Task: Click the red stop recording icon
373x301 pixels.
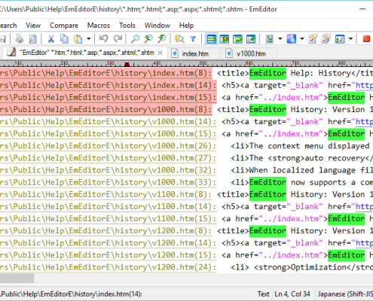Action: (x=366, y=39)
